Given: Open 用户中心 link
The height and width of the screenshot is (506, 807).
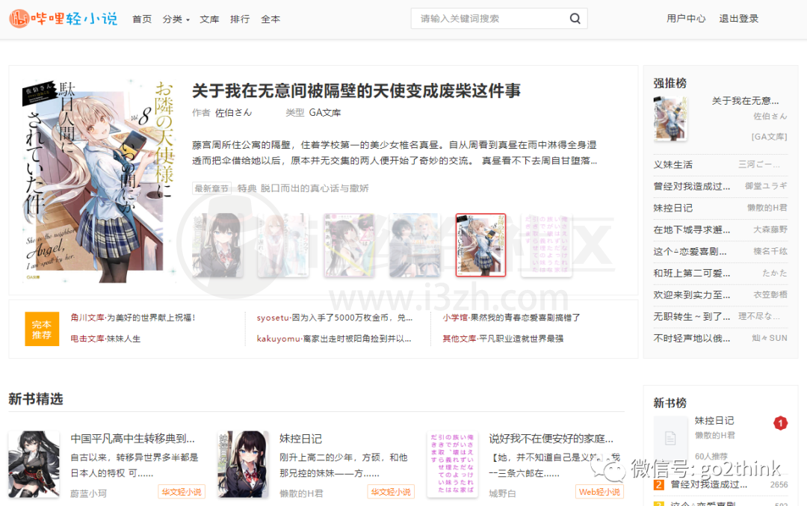Looking at the screenshot, I should tap(686, 19).
